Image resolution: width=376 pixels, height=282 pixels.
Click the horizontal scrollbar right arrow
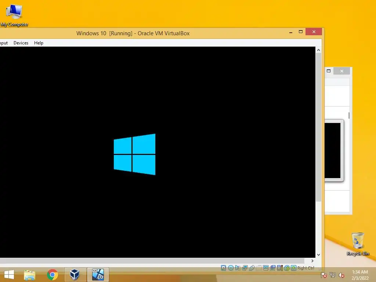click(x=312, y=261)
